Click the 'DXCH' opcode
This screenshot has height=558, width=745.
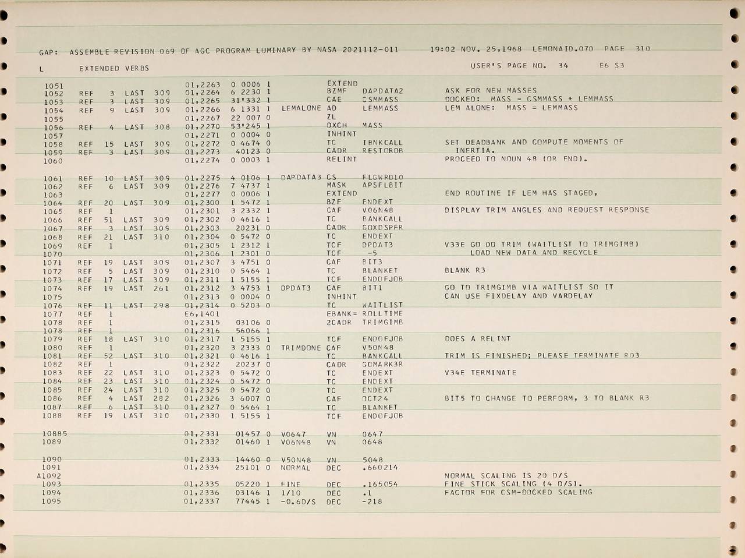(x=337, y=126)
